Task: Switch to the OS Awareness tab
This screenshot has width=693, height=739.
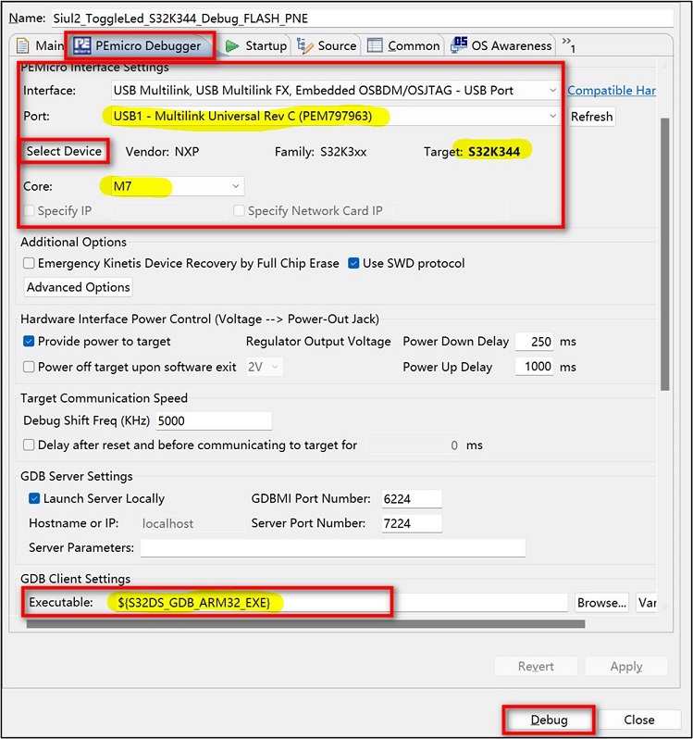Action: coord(501,45)
